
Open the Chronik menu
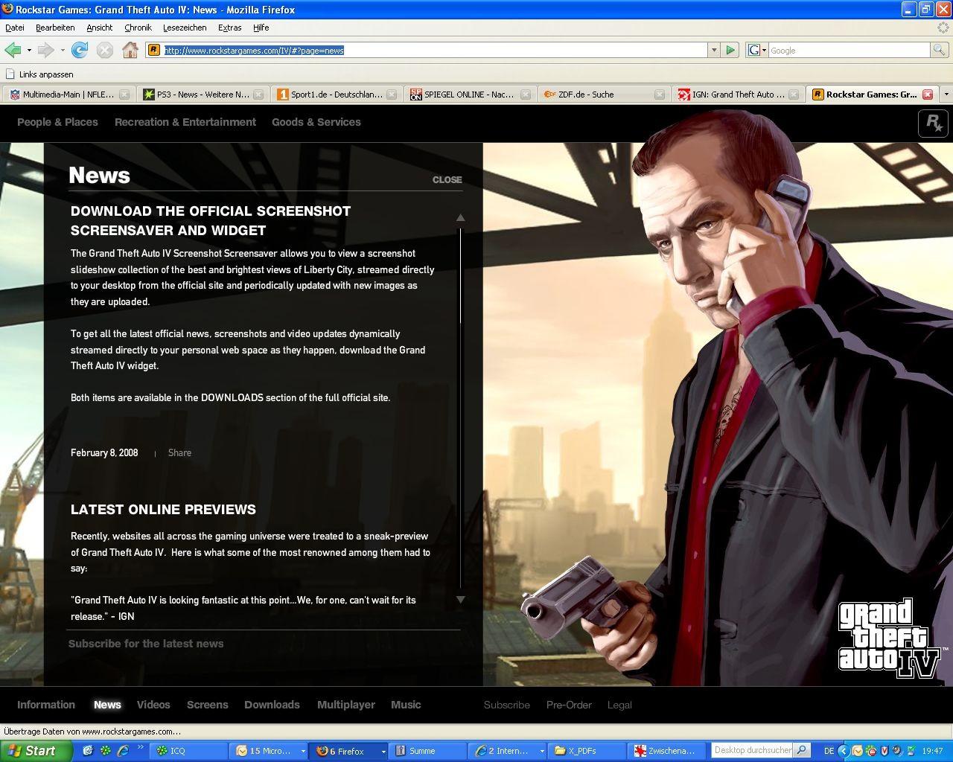pyautogui.click(x=138, y=28)
